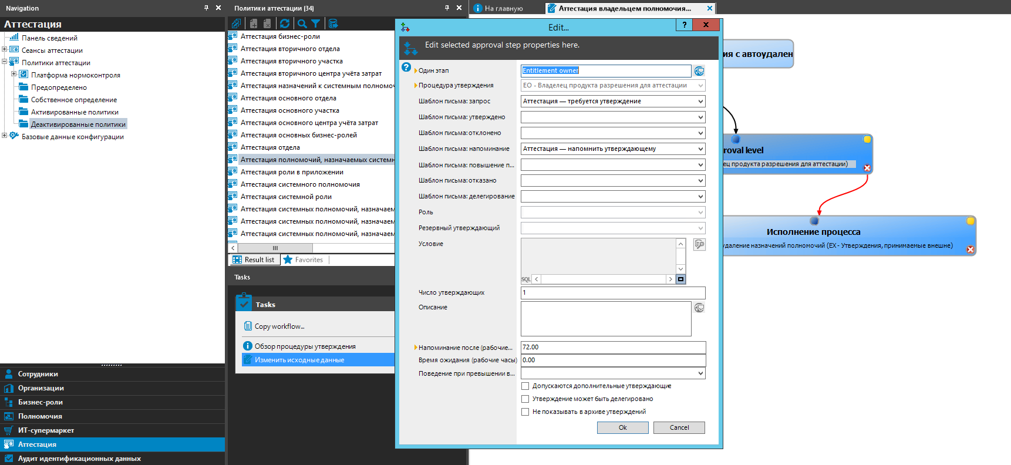Click the info icon beside Обзор процедуры утверждения
This screenshot has width=1011, height=465.
click(248, 346)
